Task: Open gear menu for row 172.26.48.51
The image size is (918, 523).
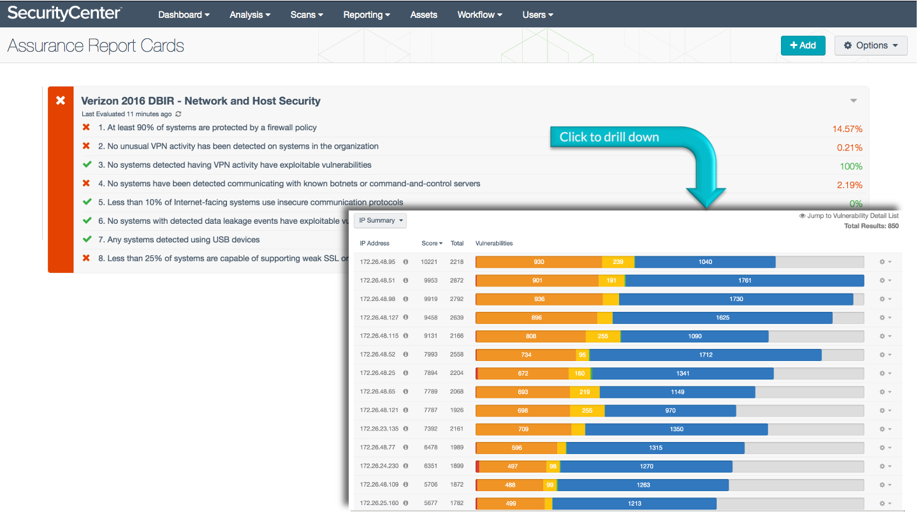Action: click(x=885, y=280)
